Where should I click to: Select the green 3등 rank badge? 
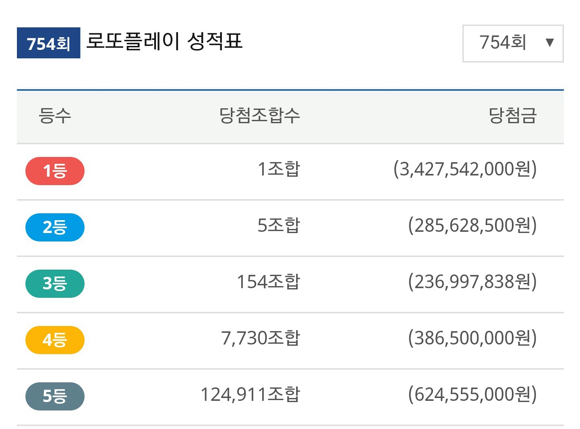[55, 284]
